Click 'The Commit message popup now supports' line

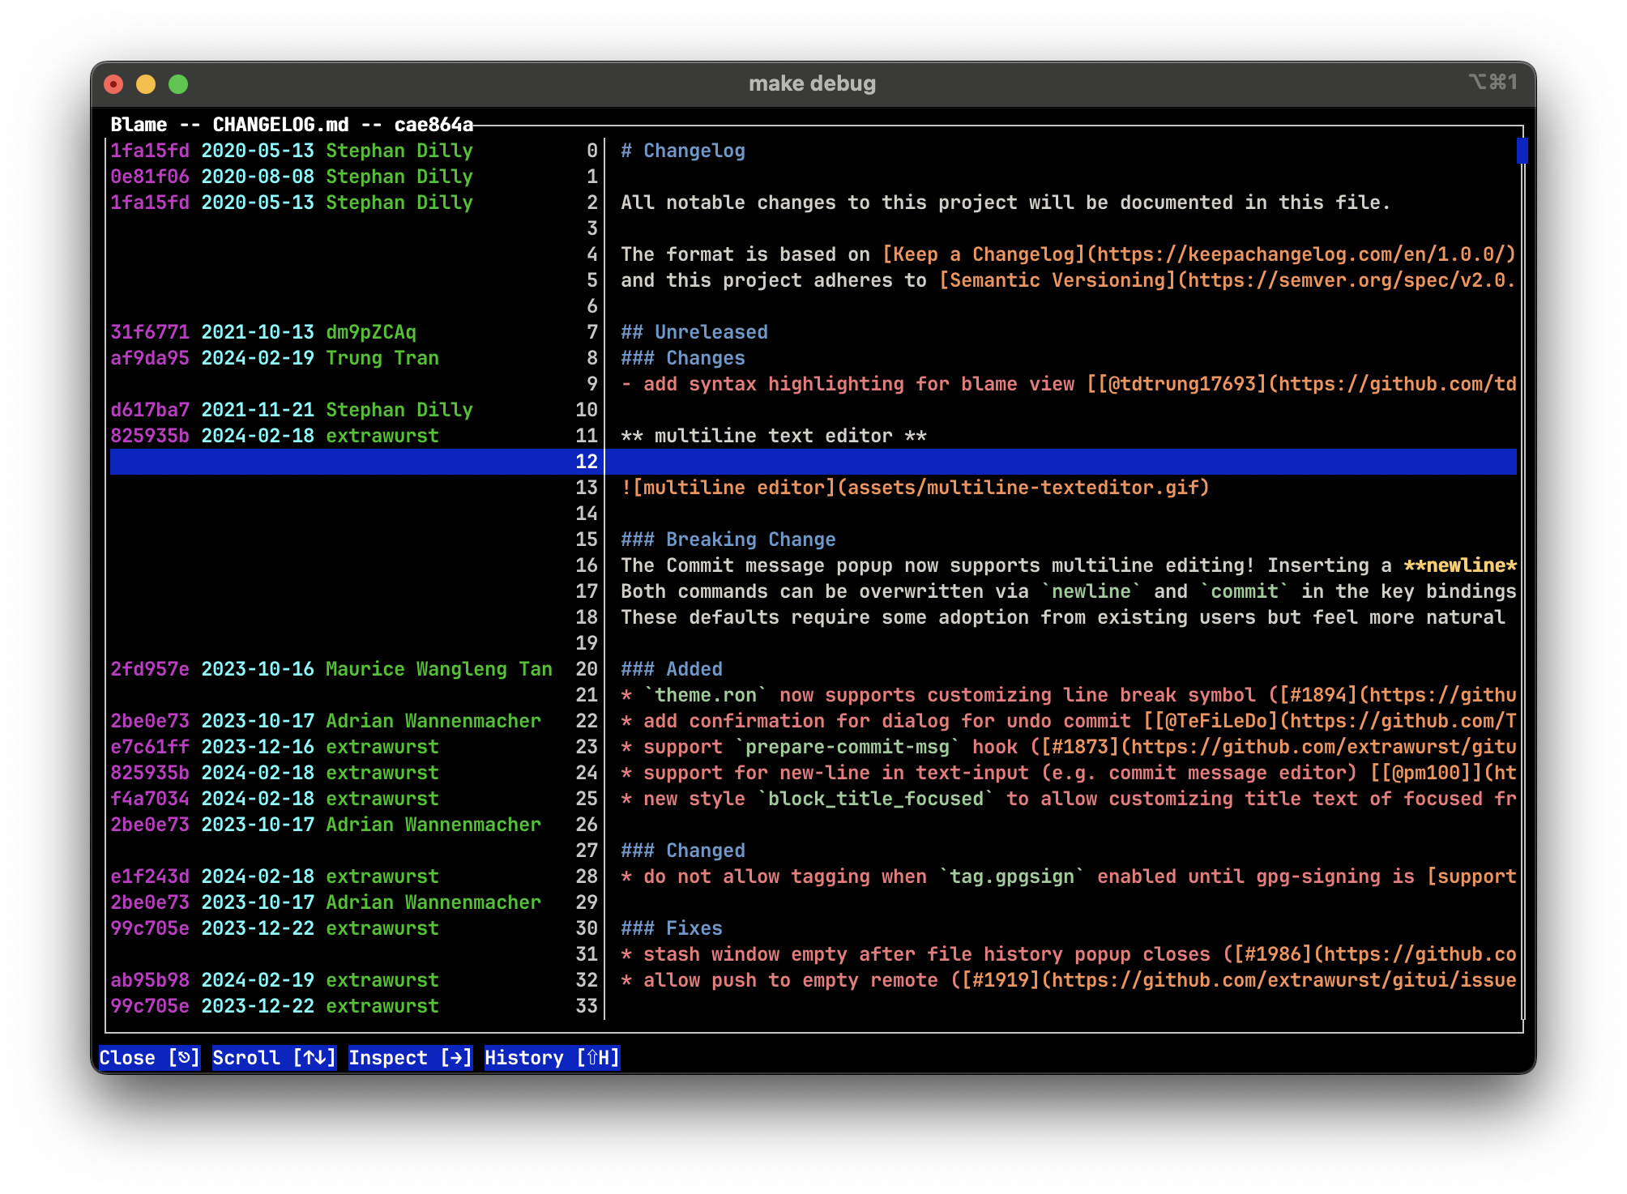[x=1069, y=565]
